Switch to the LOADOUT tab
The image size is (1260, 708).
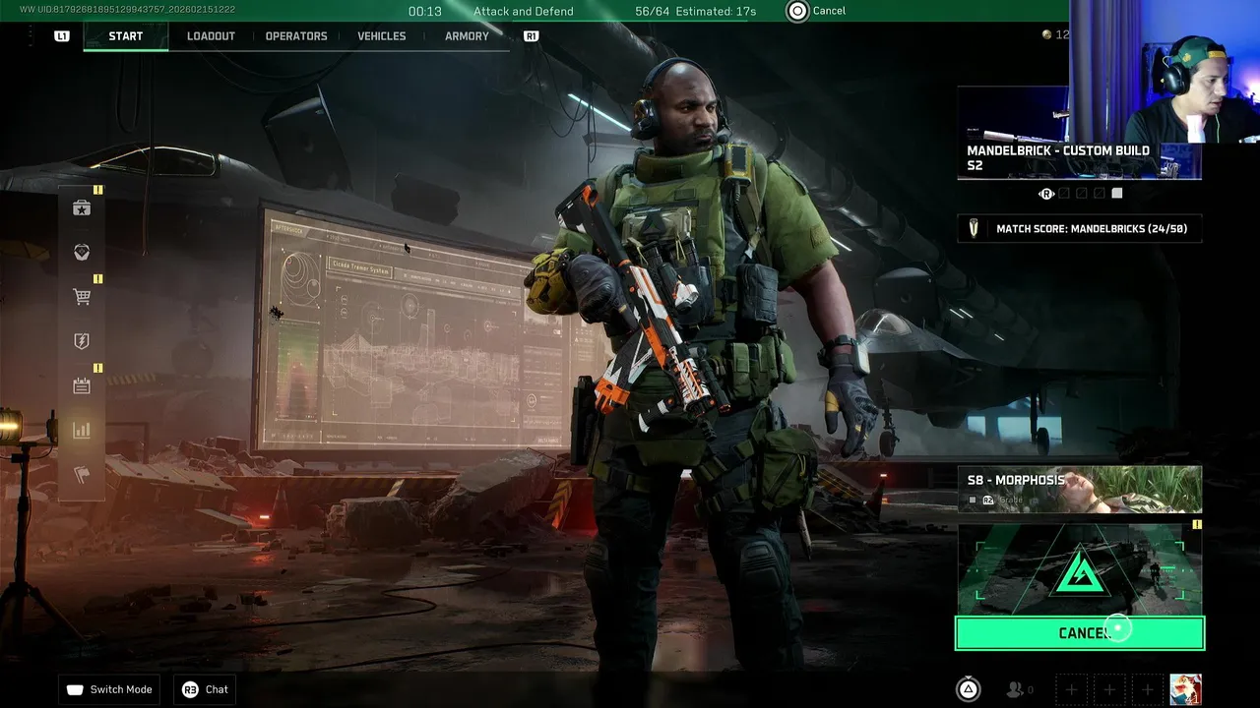pyautogui.click(x=211, y=36)
